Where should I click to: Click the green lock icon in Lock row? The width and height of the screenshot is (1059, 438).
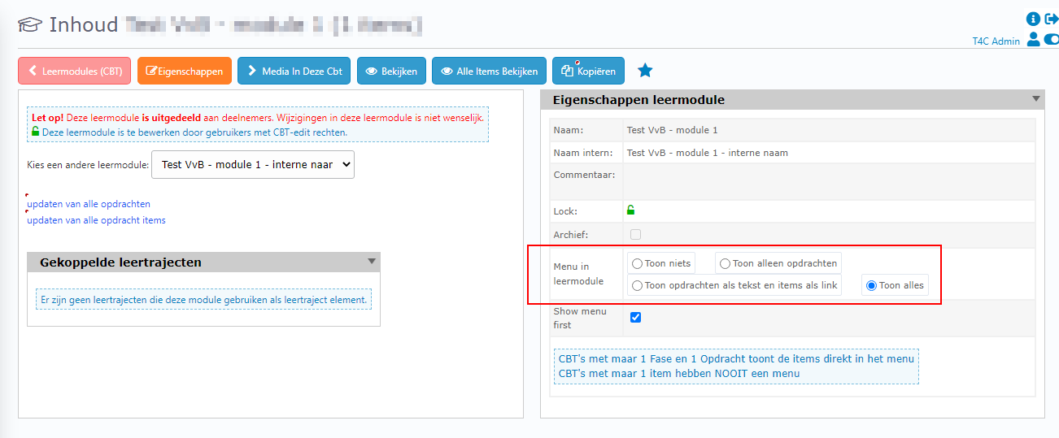630,210
